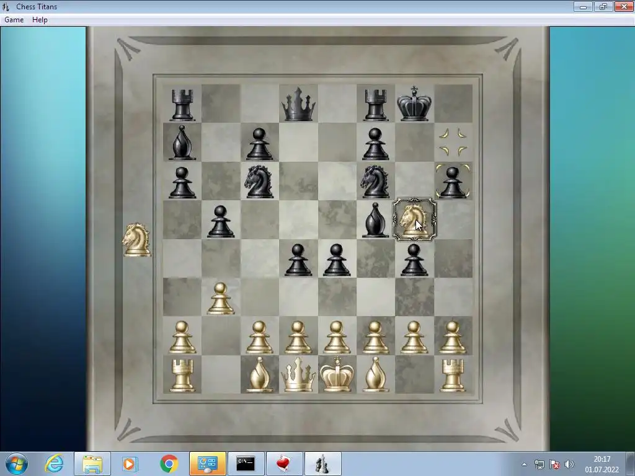Select the white rook on a1
Image resolution: width=635 pixels, height=476 pixels.
pos(182,375)
